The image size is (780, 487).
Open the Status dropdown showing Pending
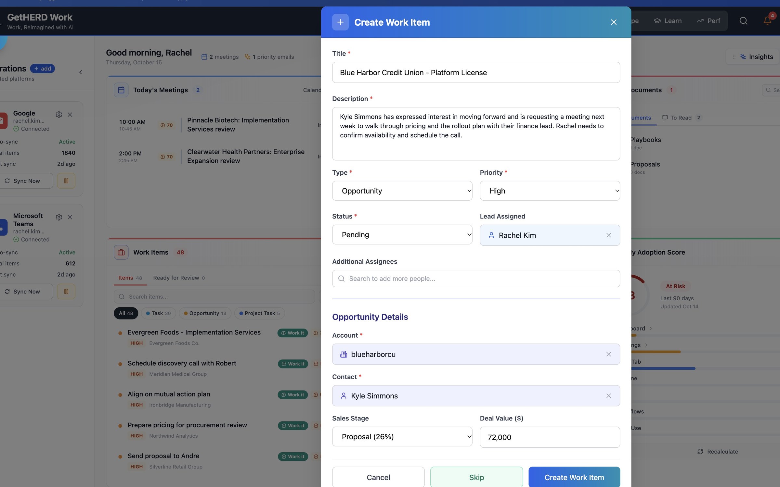402,235
